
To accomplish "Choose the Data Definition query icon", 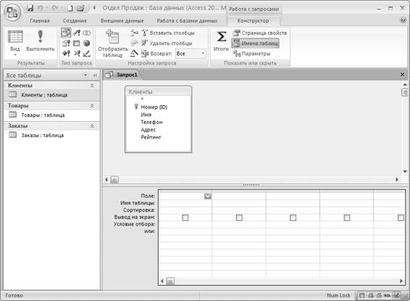I will [86, 54].
